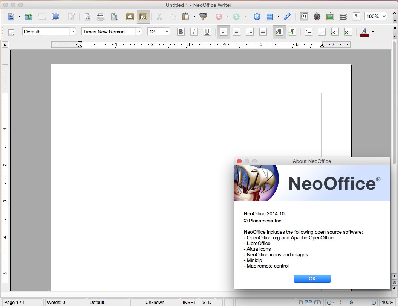Toggle INSRT insert mode in status bar
Screen dimensions: 398x306
point(189,303)
